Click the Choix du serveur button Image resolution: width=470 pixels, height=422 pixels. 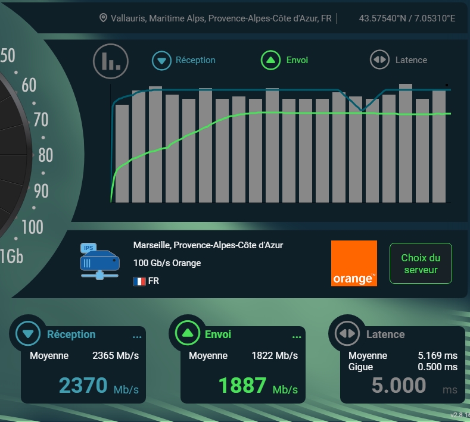[421, 264]
